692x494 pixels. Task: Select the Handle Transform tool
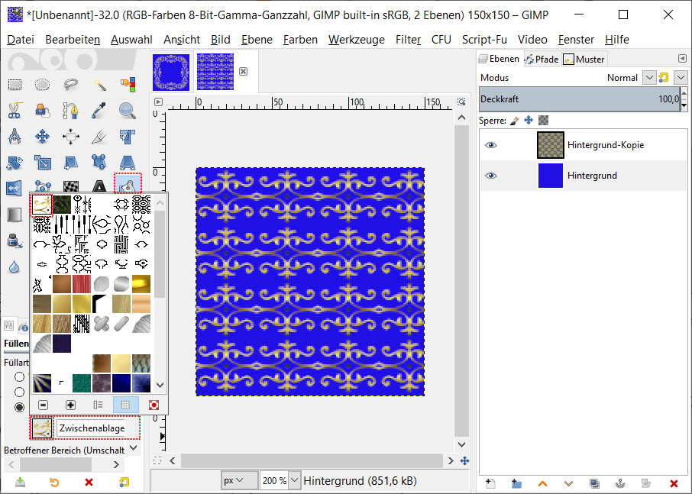tap(99, 163)
